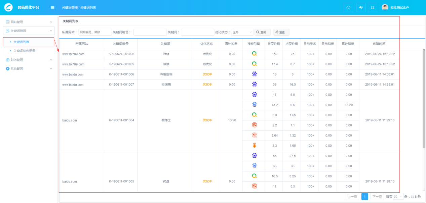426x203 pixels.
Task: Expand the 财务管理 sidebar menu
Action: point(29,60)
